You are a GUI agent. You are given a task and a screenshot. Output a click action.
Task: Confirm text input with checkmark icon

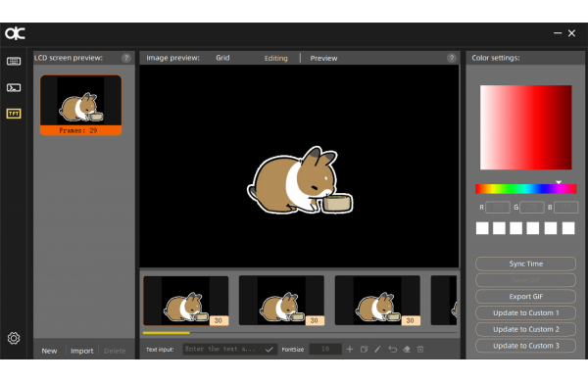(269, 350)
